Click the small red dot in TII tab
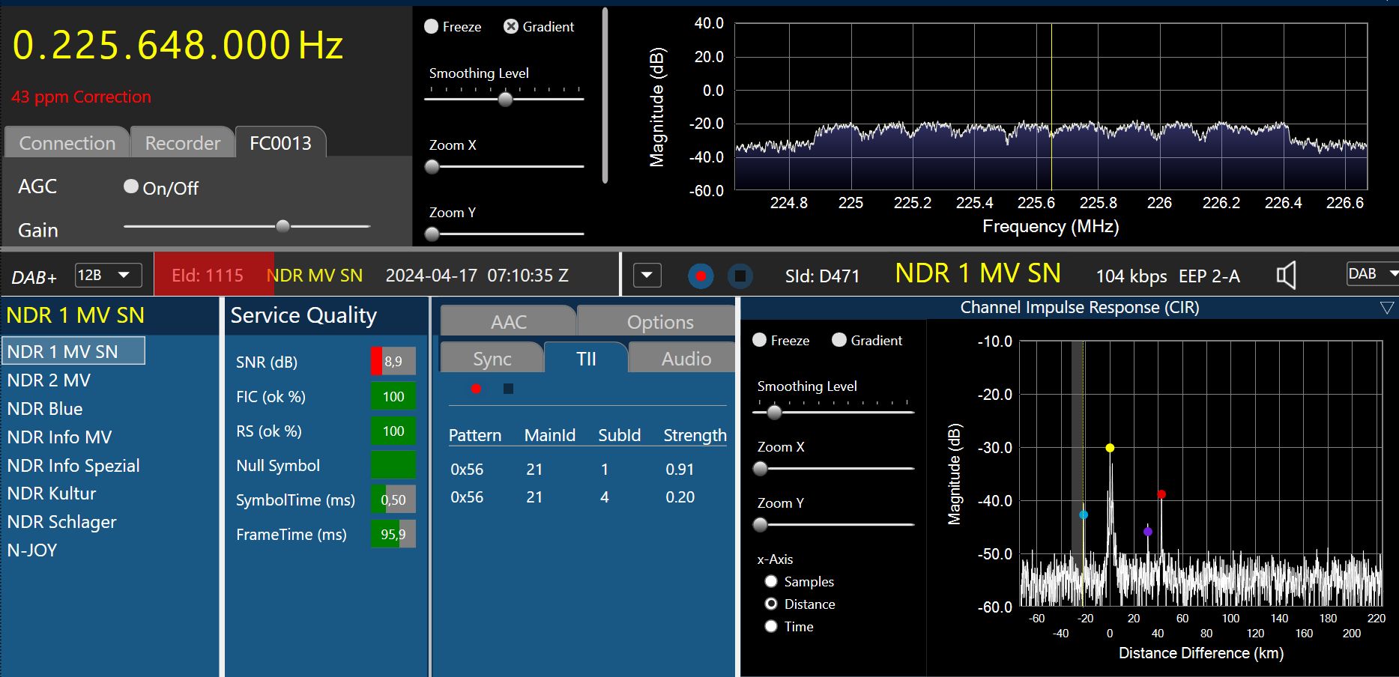The image size is (1399, 677). point(476,389)
